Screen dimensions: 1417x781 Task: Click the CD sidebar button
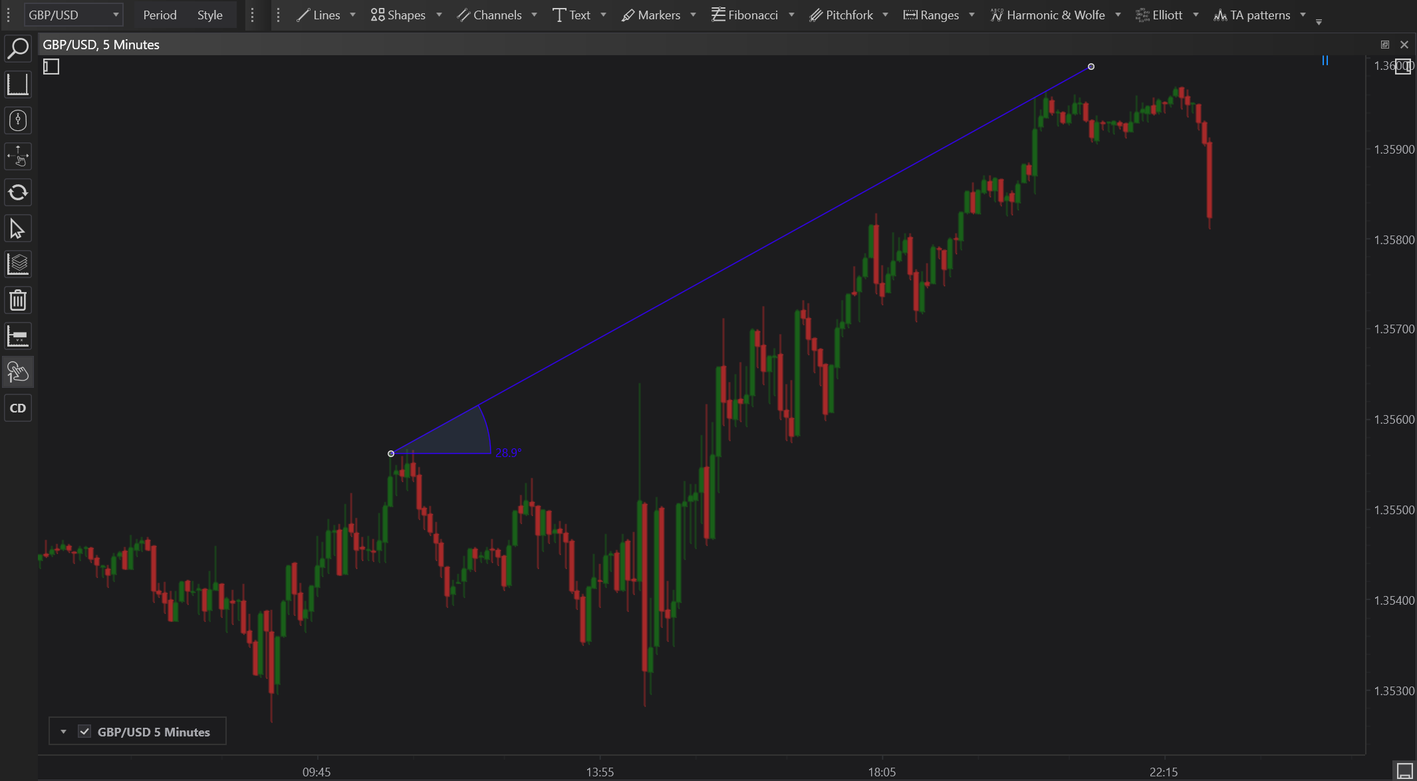tap(18, 408)
